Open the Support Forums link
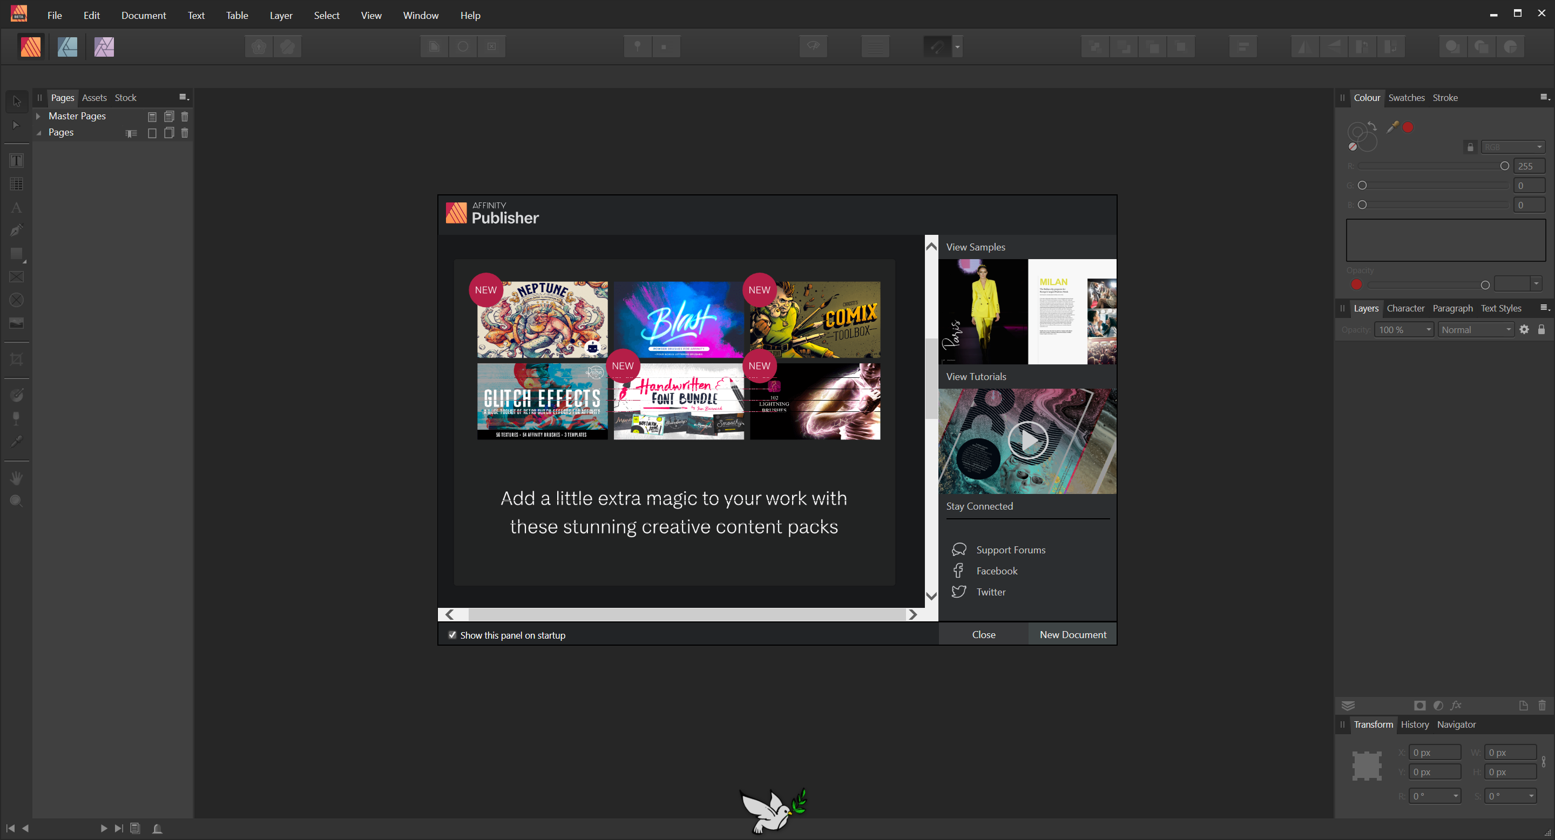Screen dimensions: 1555x840 click(1011, 550)
